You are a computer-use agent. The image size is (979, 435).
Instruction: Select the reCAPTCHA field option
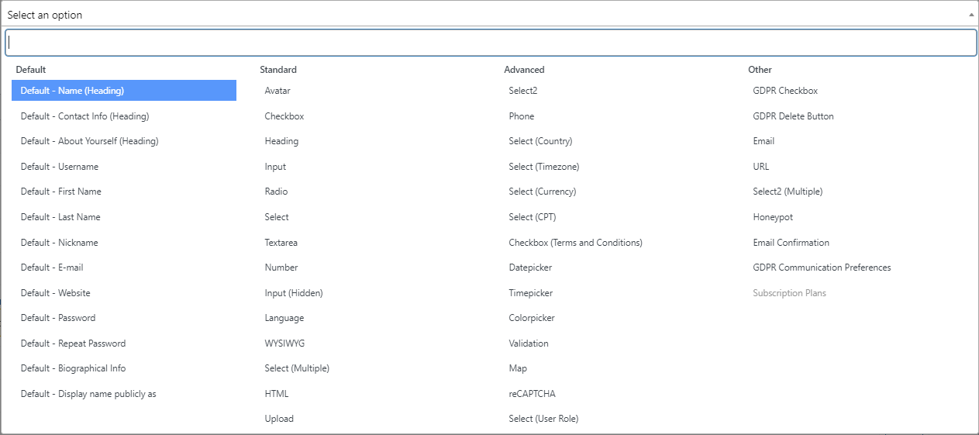point(612,394)
